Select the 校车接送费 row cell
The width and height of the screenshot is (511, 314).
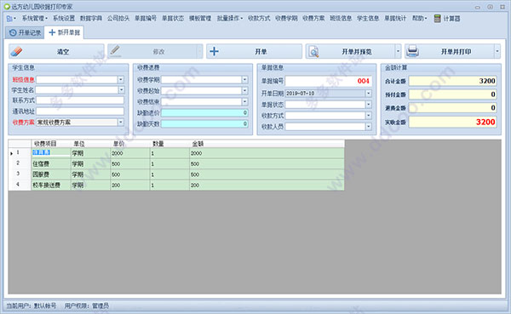[51, 185]
